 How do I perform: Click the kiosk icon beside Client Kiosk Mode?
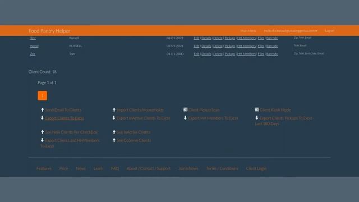(x=257, y=109)
